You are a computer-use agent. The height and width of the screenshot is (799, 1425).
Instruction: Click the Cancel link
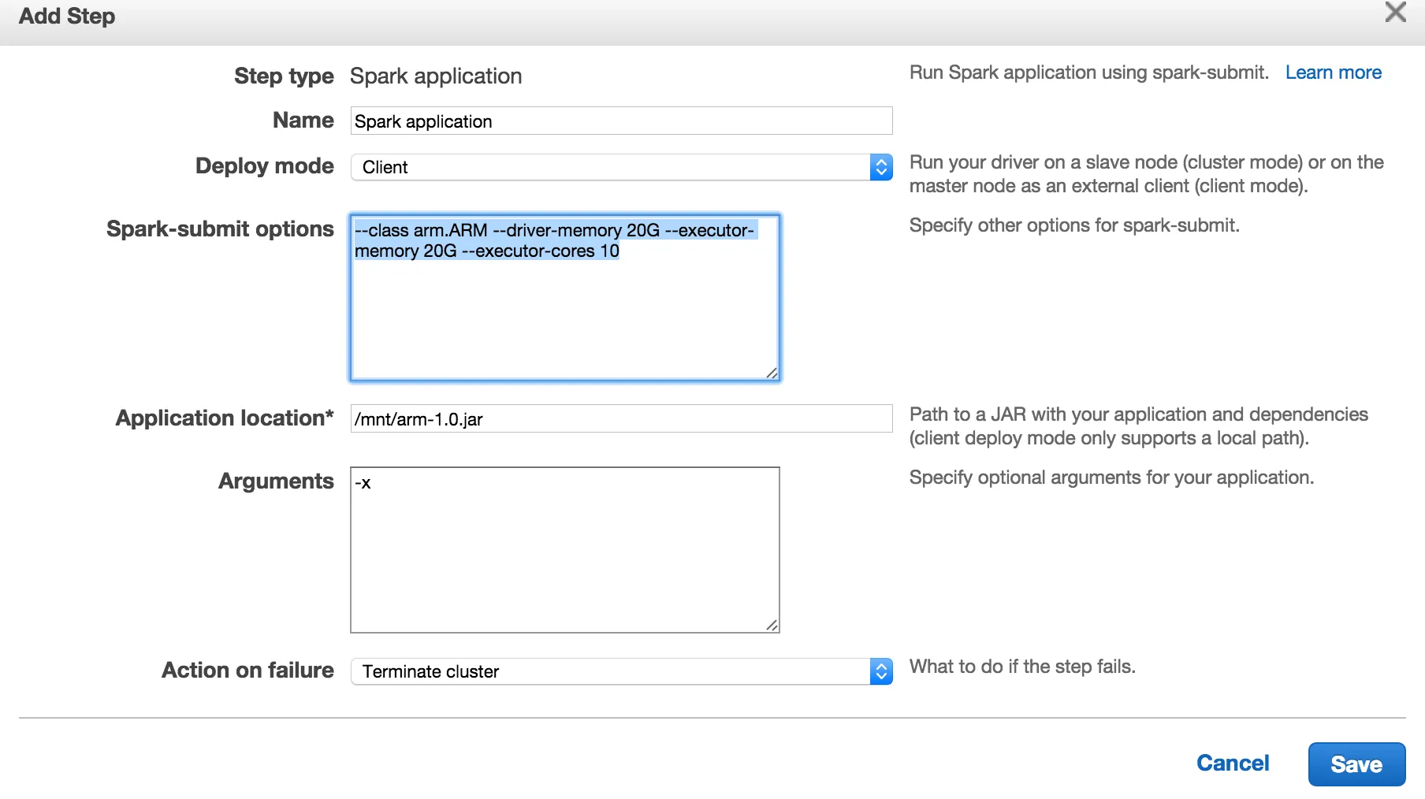point(1233,764)
